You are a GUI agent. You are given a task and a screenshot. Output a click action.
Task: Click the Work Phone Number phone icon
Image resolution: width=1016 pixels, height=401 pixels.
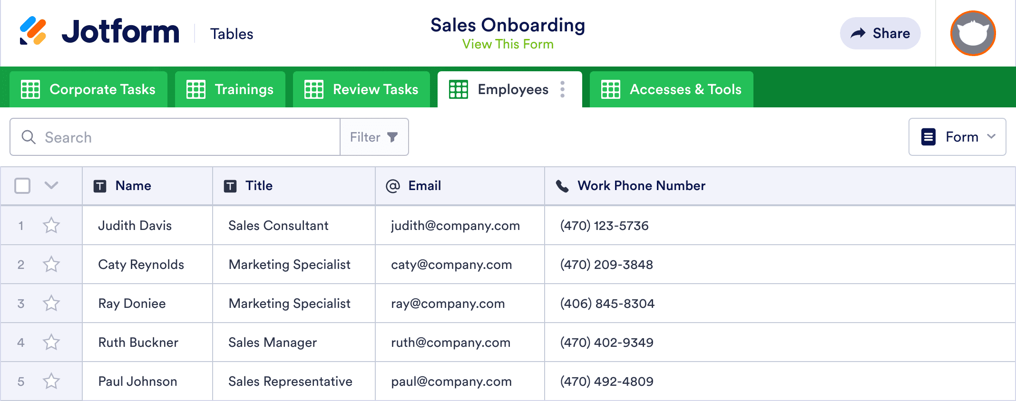562,186
